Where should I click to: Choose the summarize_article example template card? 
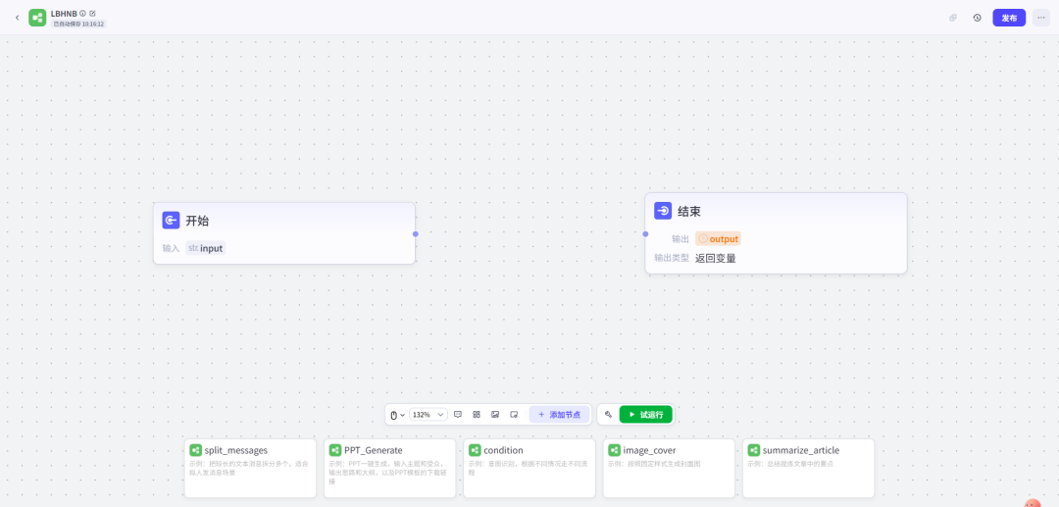tap(808, 468)
